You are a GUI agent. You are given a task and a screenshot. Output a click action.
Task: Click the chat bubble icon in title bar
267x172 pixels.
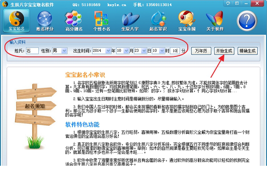tap(228, 3)
